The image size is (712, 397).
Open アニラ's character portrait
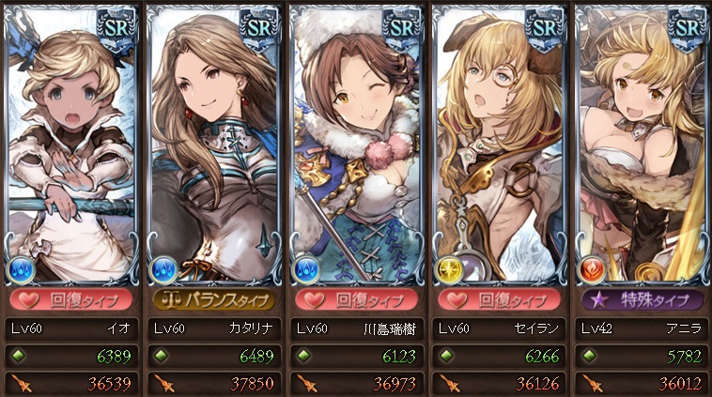point(642,145)
